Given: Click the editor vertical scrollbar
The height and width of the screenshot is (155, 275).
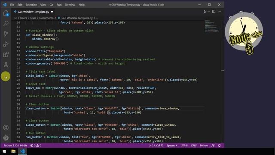Looking at the screenshot, I should 223,81.
